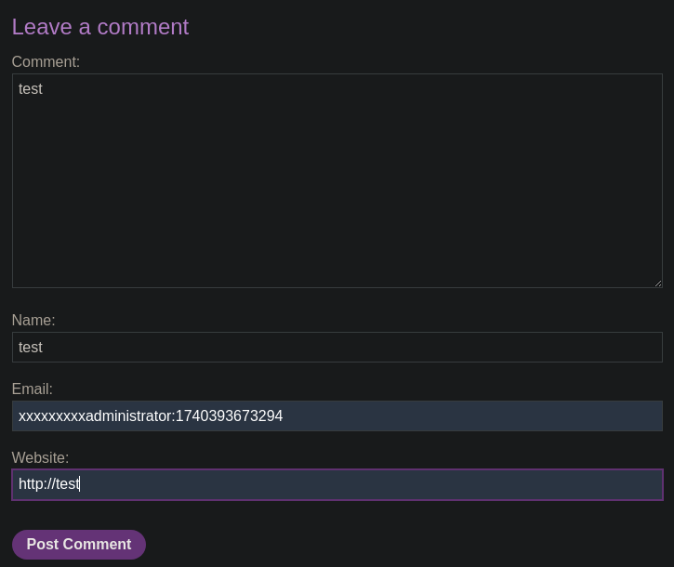Click empty right side of Website field
The image size is (674, 567).
coord(516,484)
